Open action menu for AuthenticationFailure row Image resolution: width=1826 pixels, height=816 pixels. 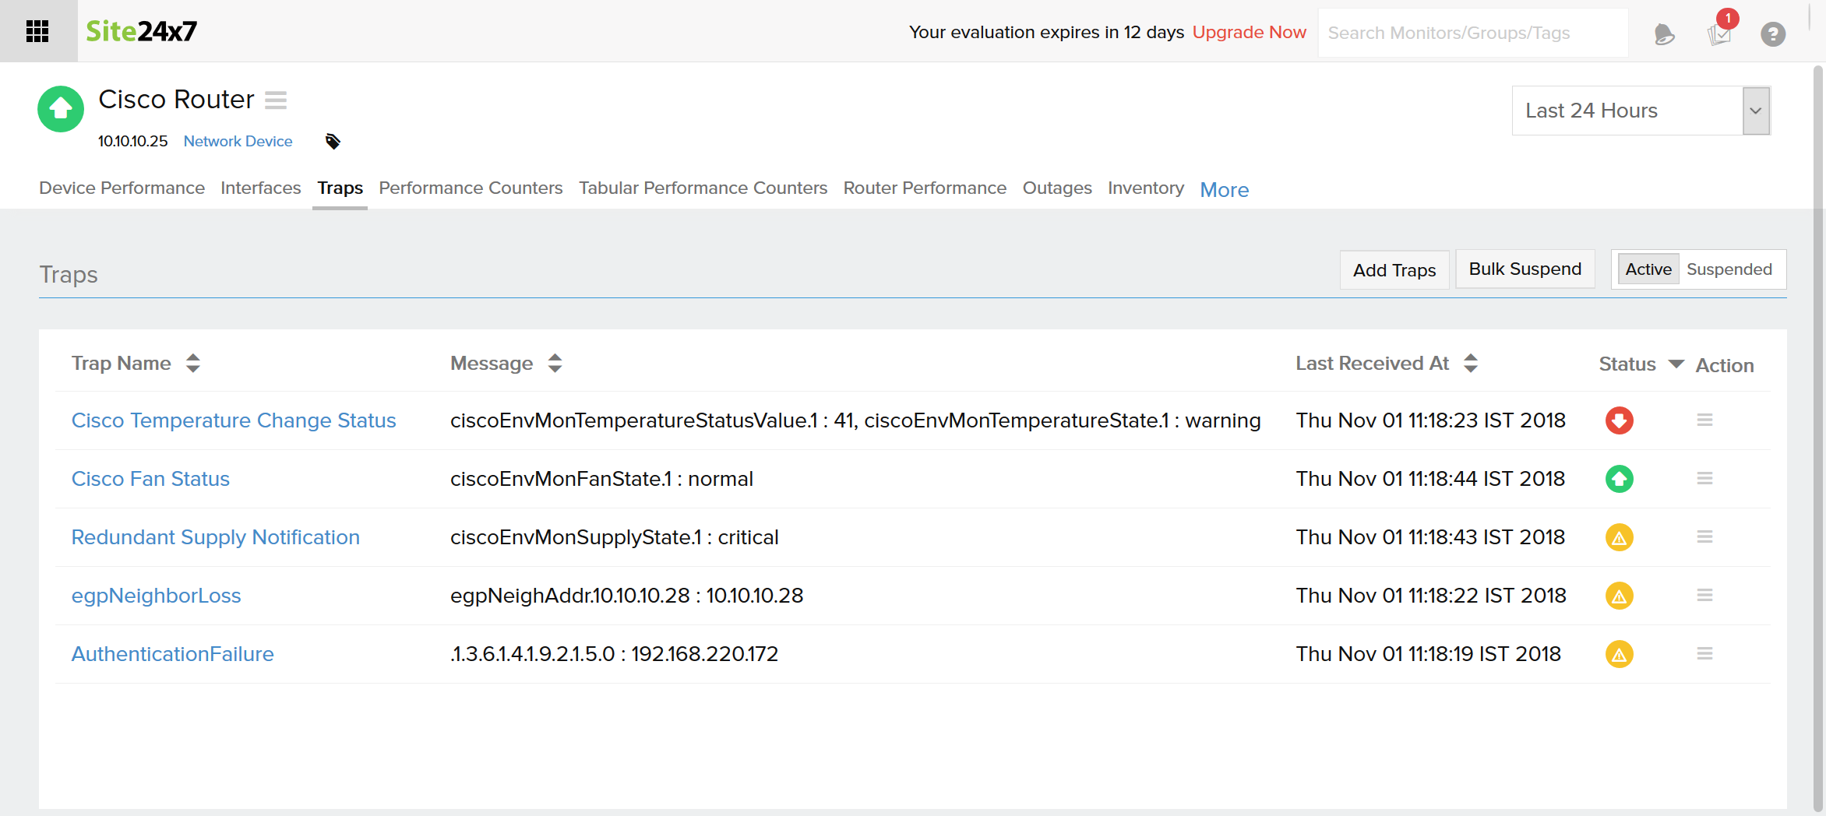point(1704,653)
